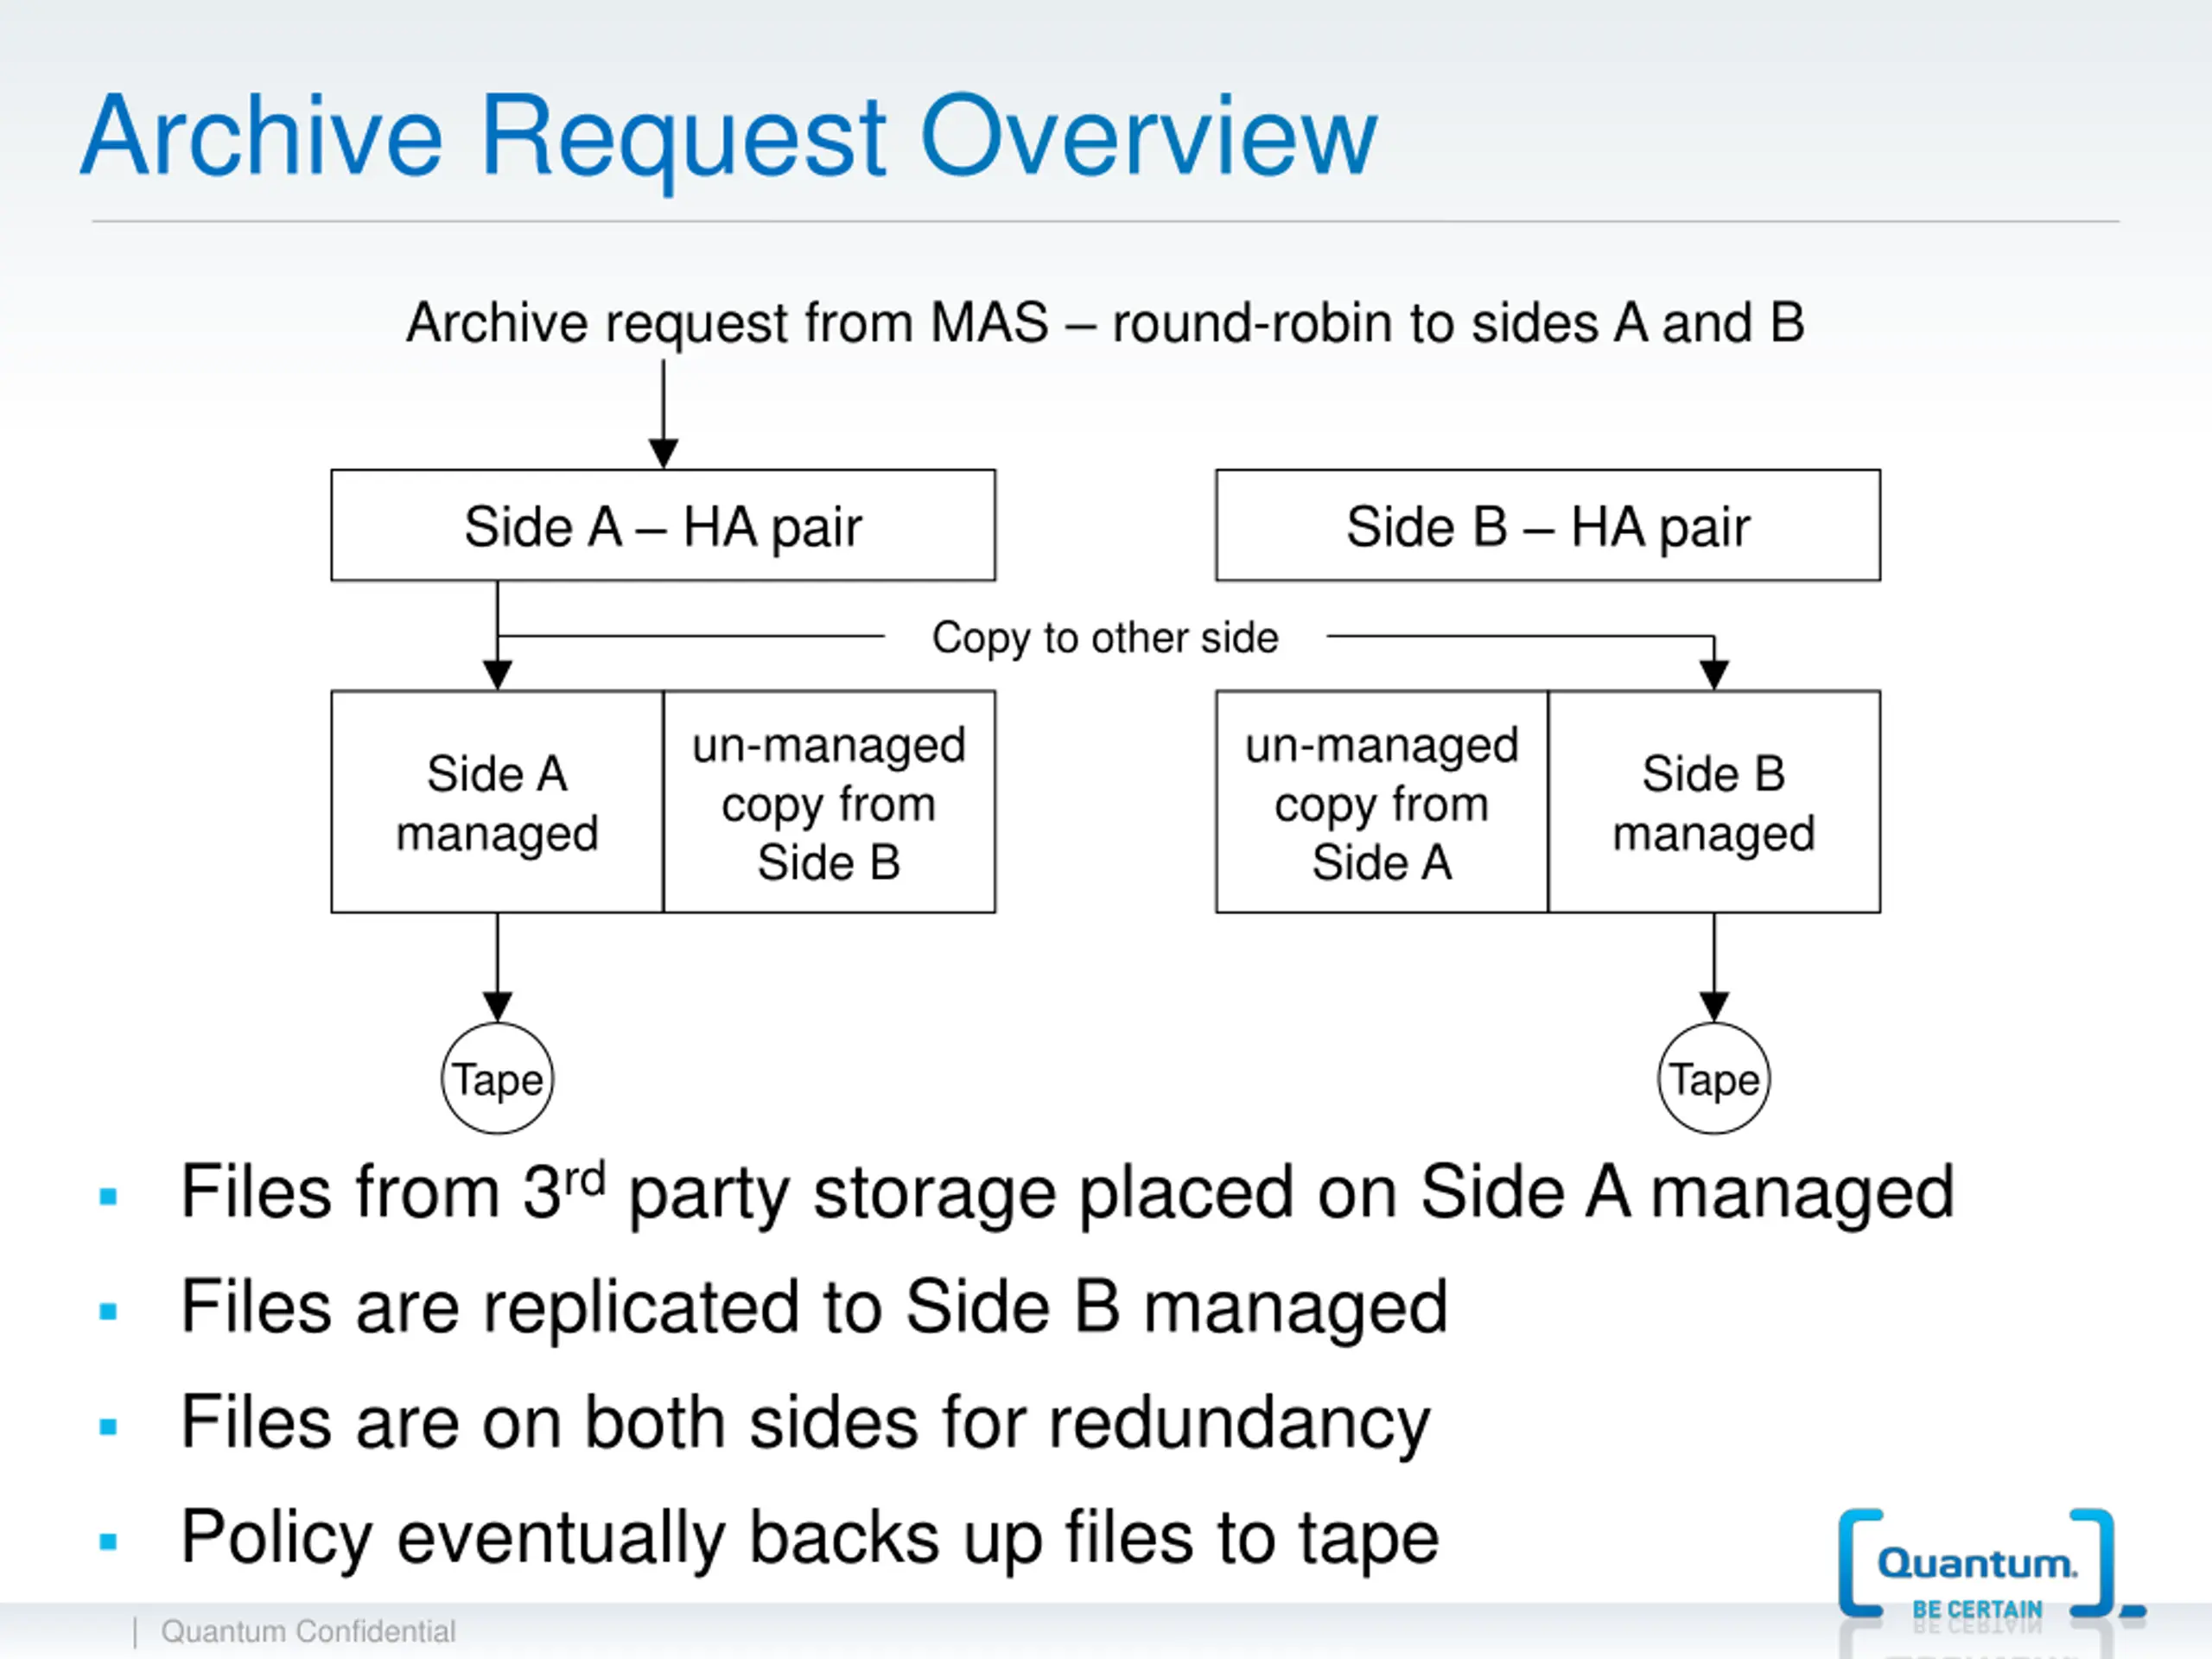Select the bullet 'Files are replicated to Side B managed'
Screen dimensions: 2212x1659
814,1307
